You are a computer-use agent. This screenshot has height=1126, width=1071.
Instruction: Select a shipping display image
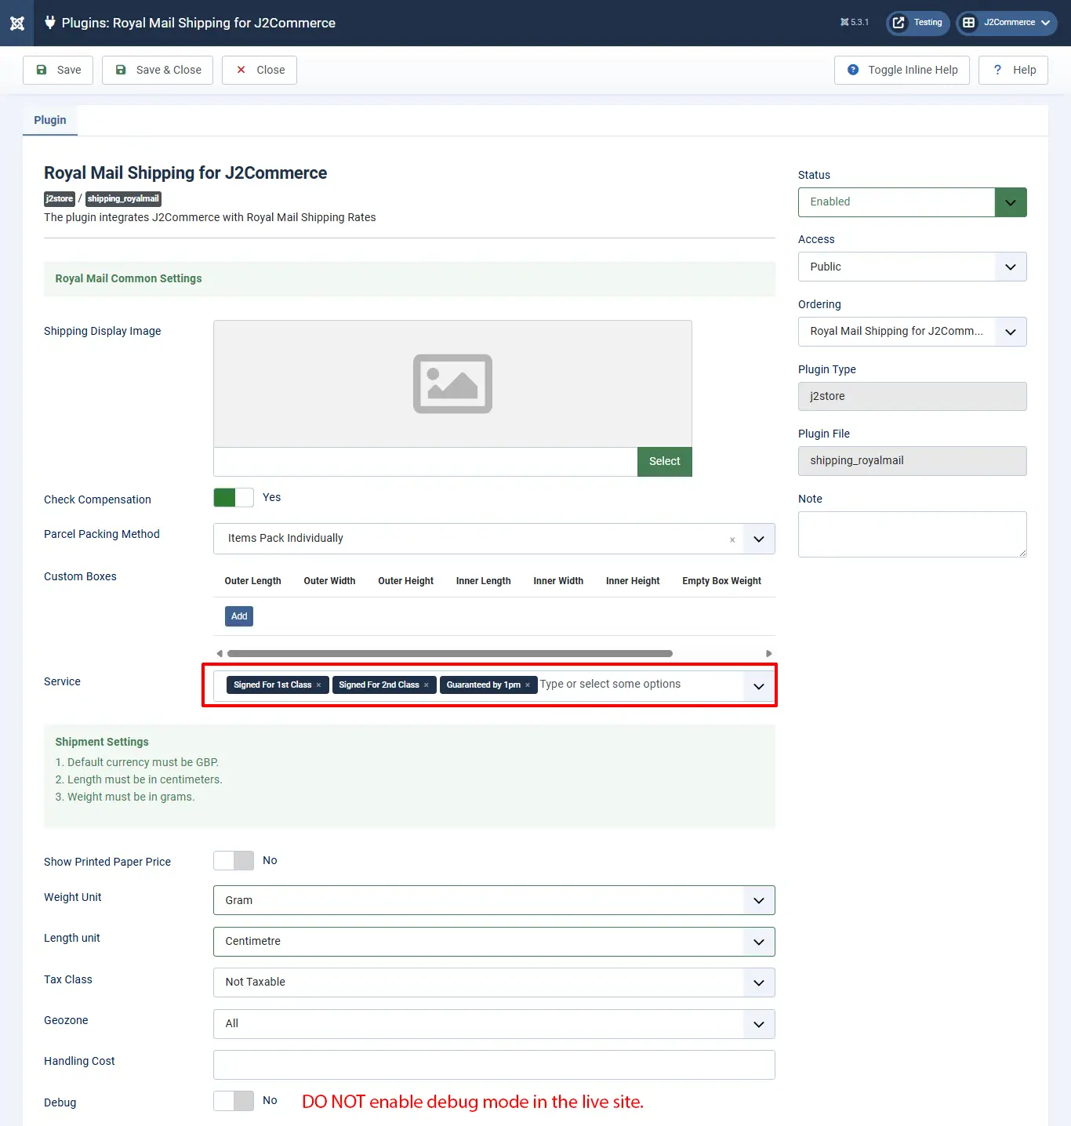[665, 462]
